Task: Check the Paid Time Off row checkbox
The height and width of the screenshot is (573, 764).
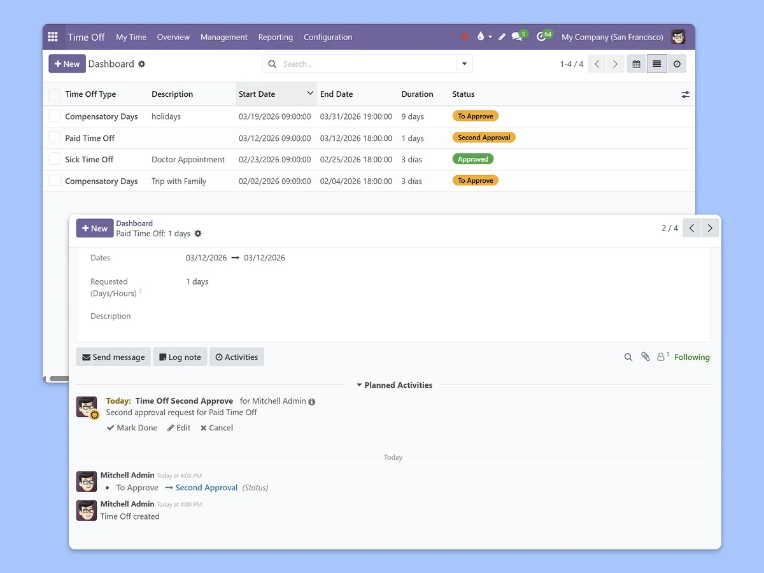Action: [55, 138]
